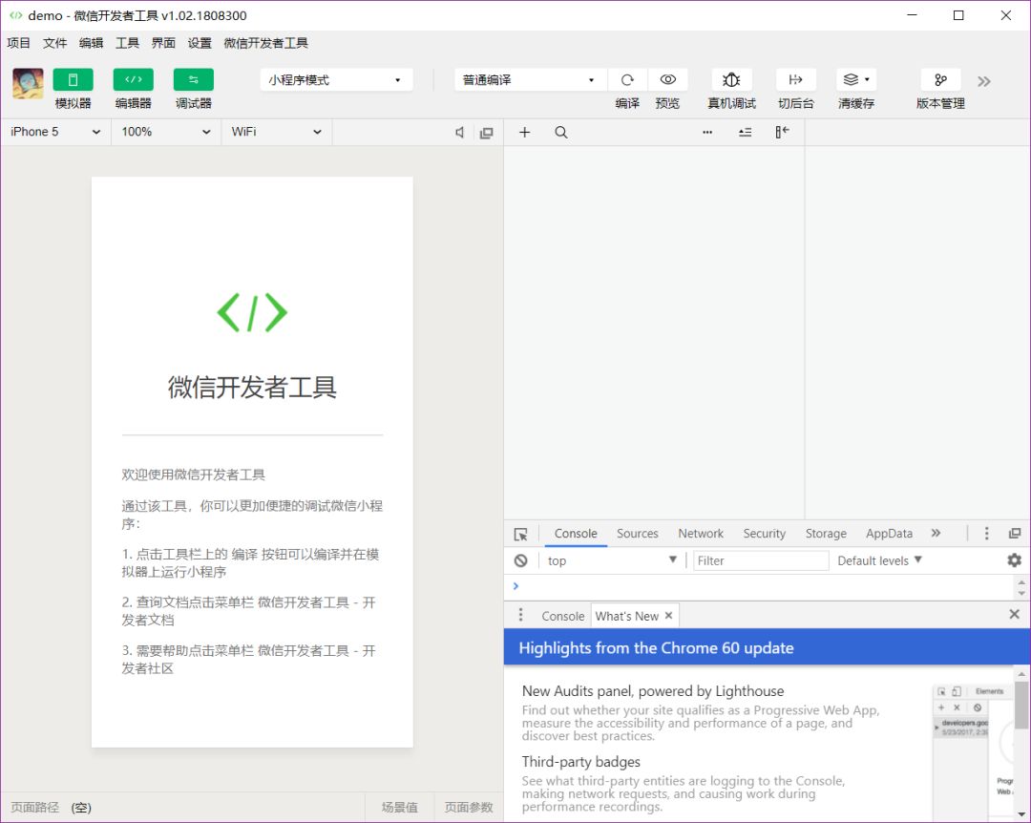This screenshot has height=823, width=1031.
Task: Switch to the Security tab
Action: 764,534
